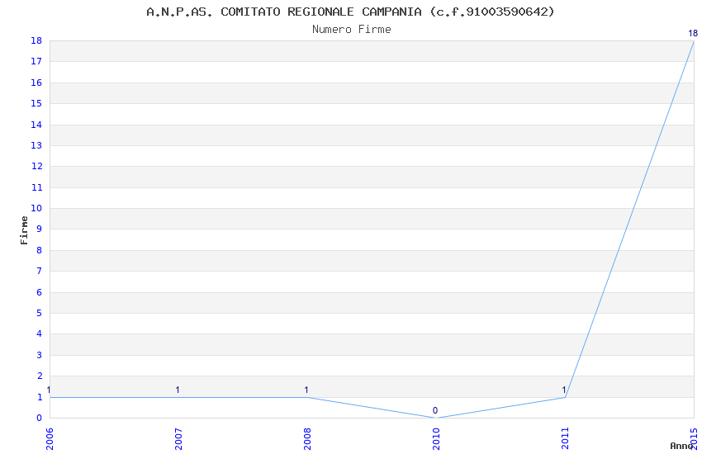
Task: Click the data label 18 at the peak
Action: (693, 33)
